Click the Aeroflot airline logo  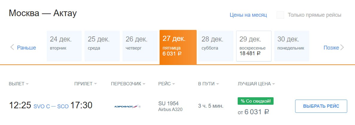tap(127, 106)
